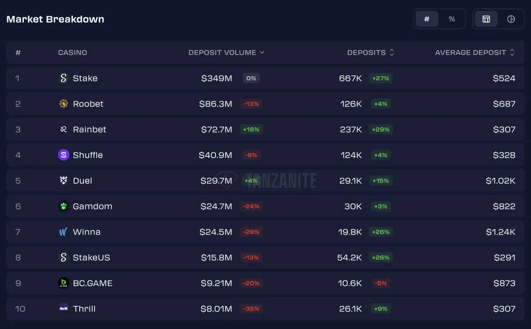
Task: Click Shuffle's $40.9M deposit volume
Action: 215,155
